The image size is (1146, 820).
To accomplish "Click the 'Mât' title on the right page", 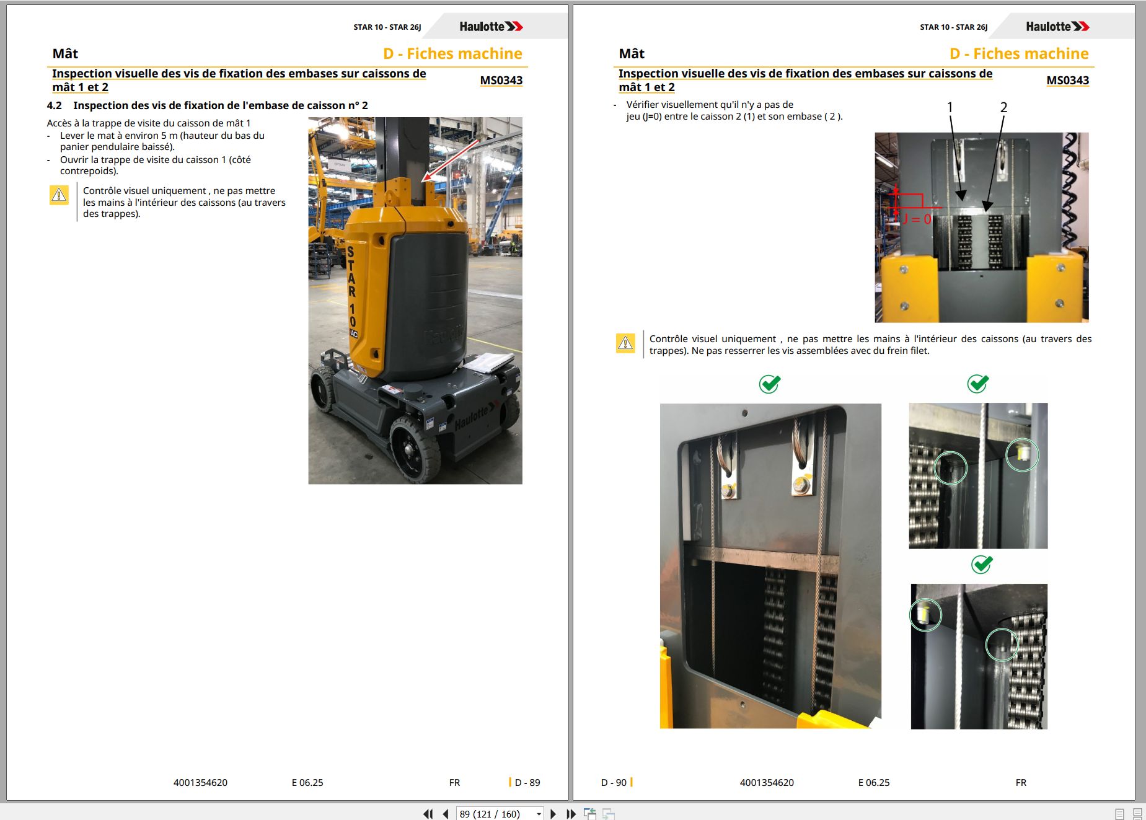I will [632, 53].
